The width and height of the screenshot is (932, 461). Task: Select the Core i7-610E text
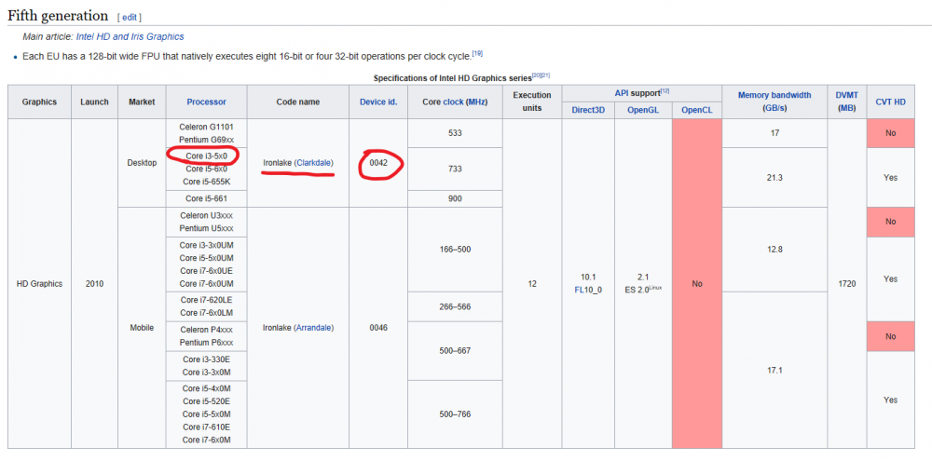tap(206, 427)
